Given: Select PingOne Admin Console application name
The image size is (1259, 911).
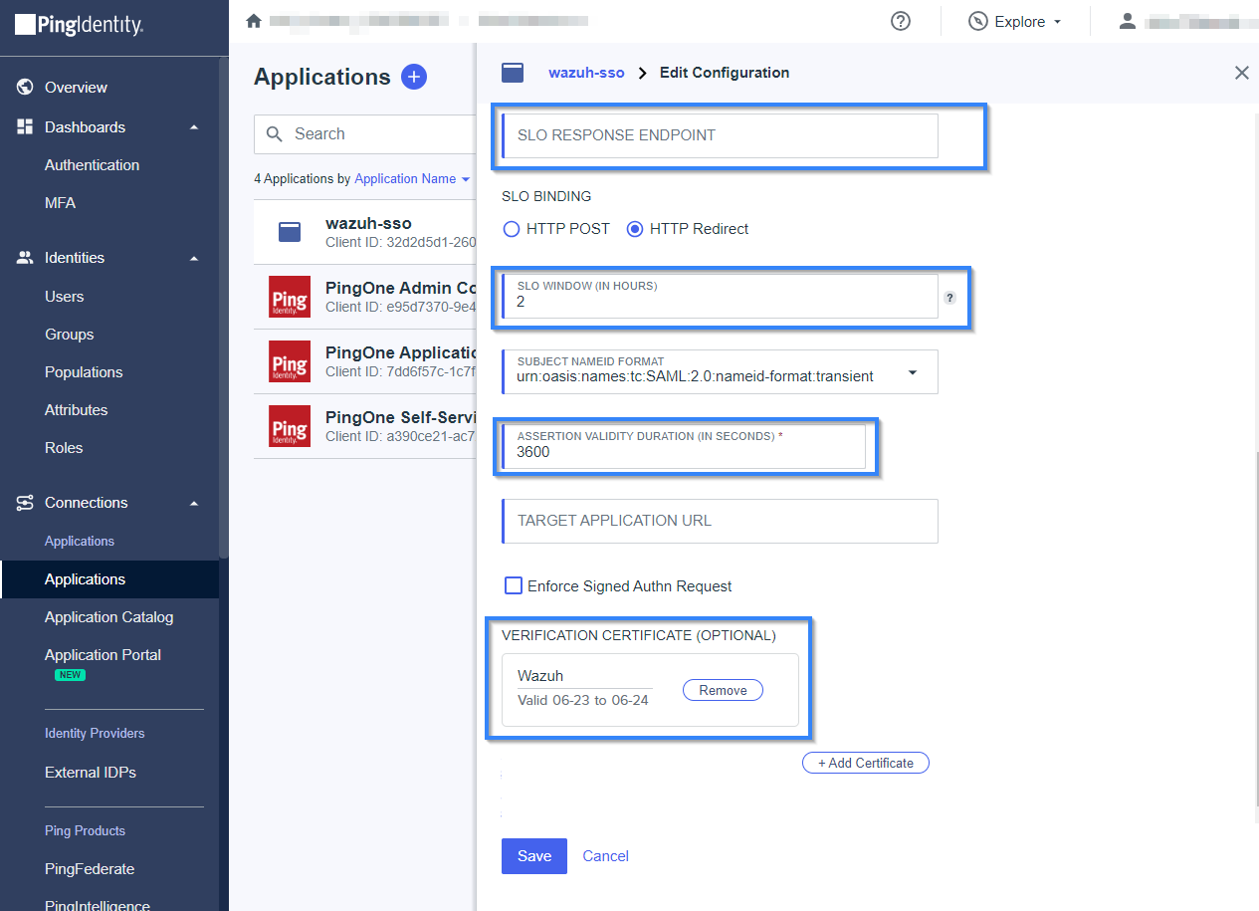Looking at the screenshot, I should point(401,288).
